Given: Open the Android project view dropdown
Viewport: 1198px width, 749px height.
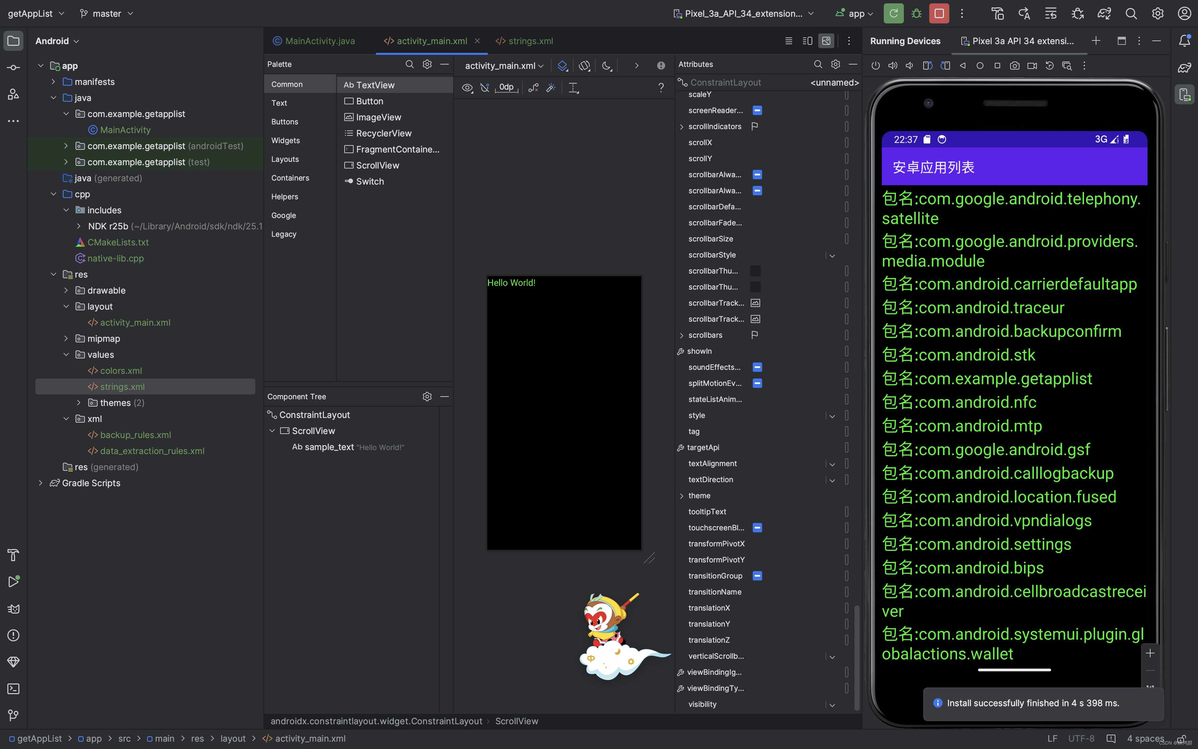Looking at the screenshot, I should (57, 40).
